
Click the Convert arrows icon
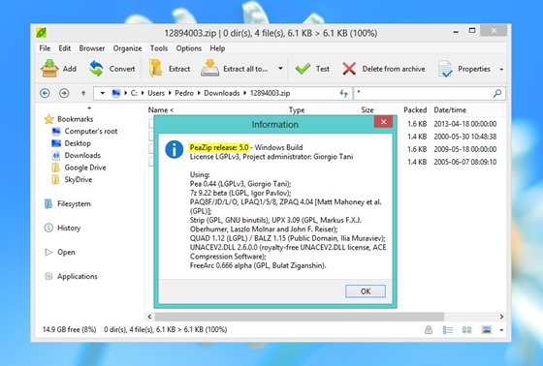click(96, 69)
